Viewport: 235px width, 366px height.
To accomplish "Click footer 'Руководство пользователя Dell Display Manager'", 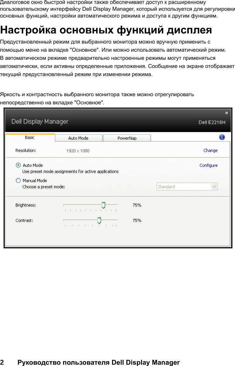I will tap(98, 362).
